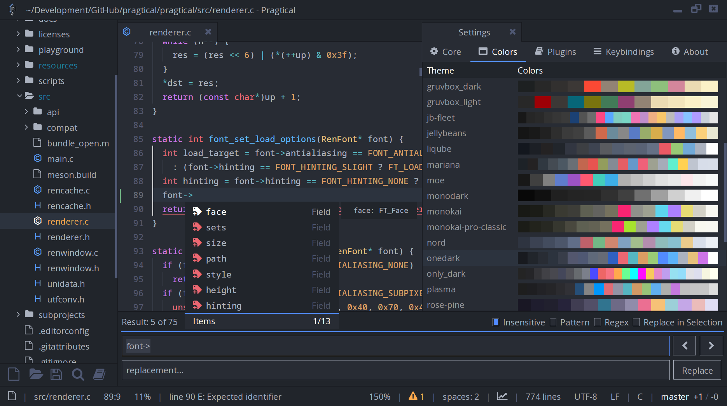Click the save floppy disk icon

click(56, 374)
